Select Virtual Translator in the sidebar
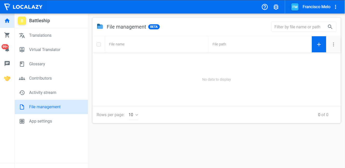345x168 pixels. [45, 50]
